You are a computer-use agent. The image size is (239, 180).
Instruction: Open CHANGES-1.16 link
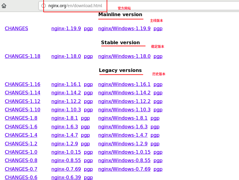23,84
